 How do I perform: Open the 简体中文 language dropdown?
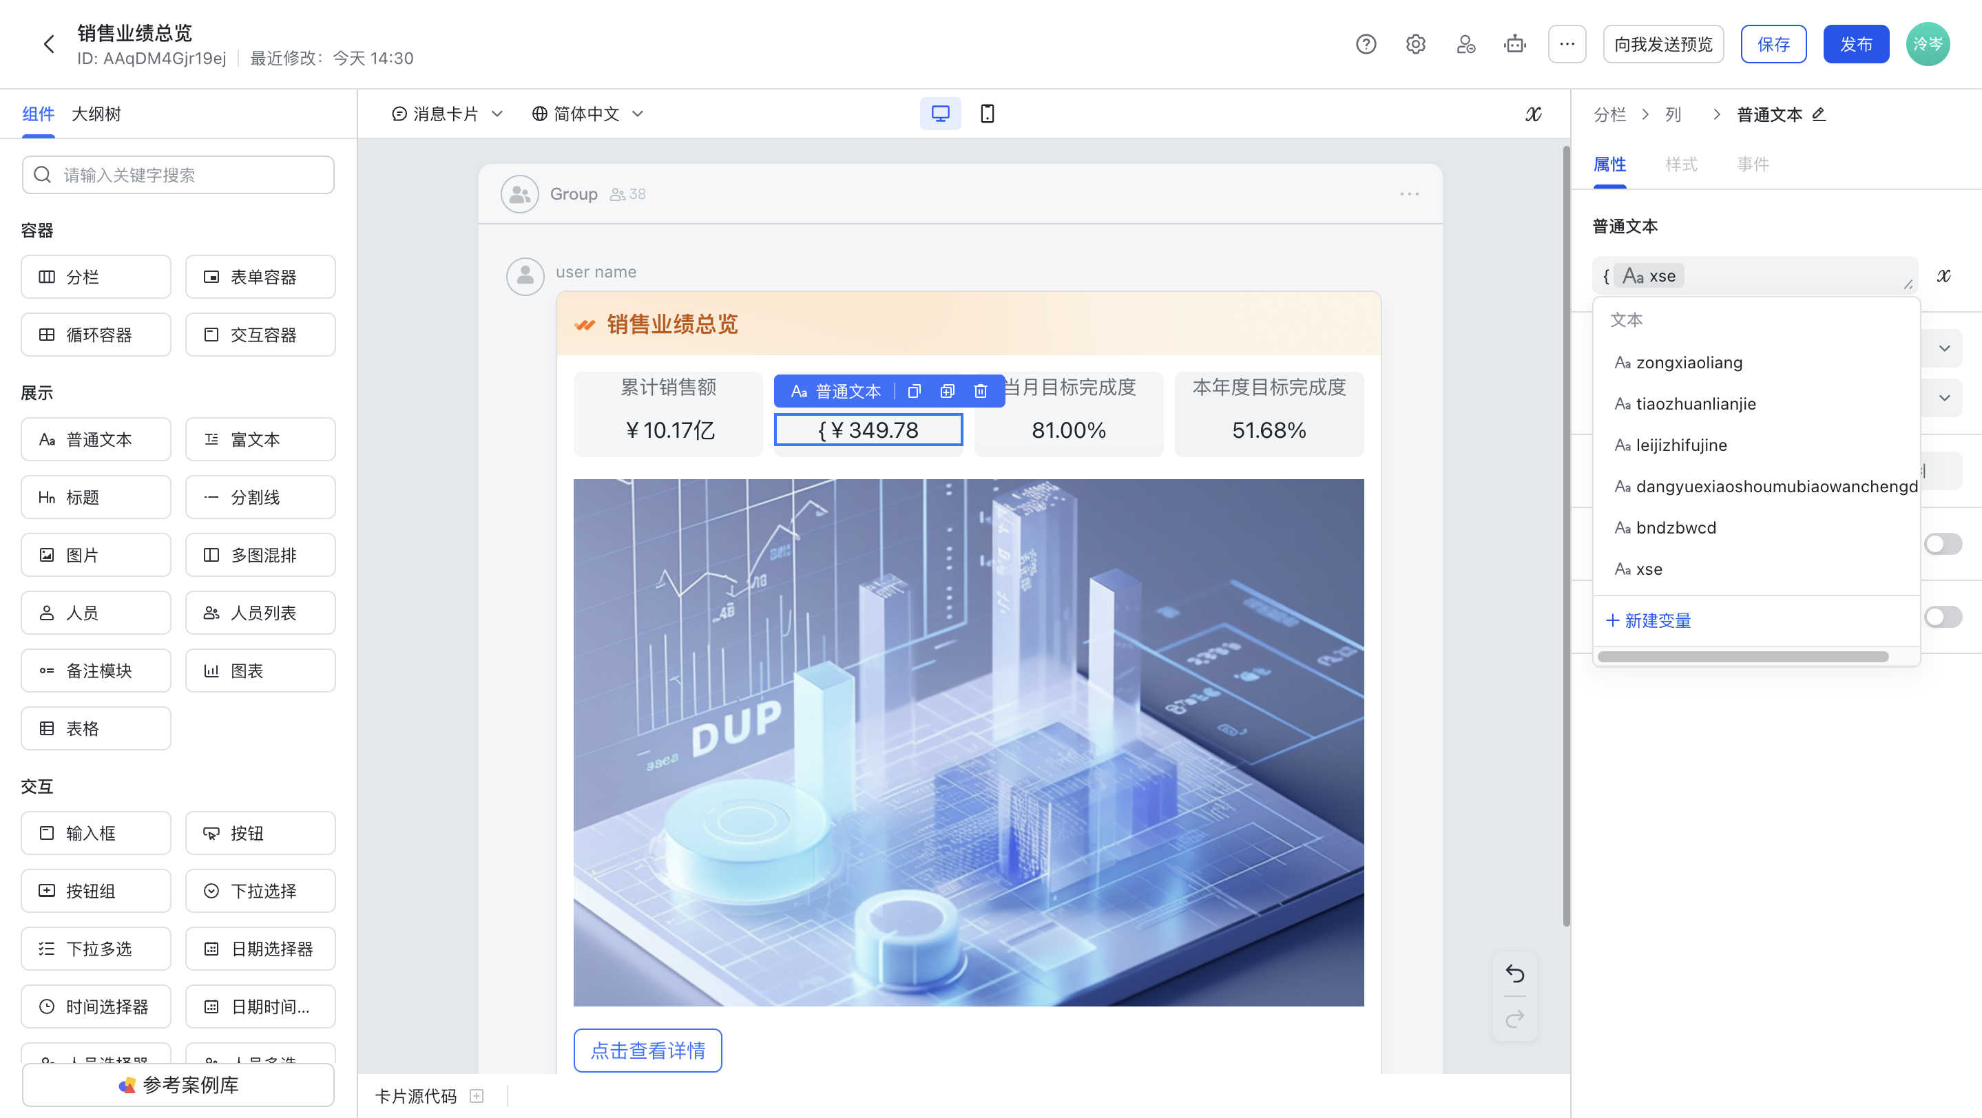[588, 114]
